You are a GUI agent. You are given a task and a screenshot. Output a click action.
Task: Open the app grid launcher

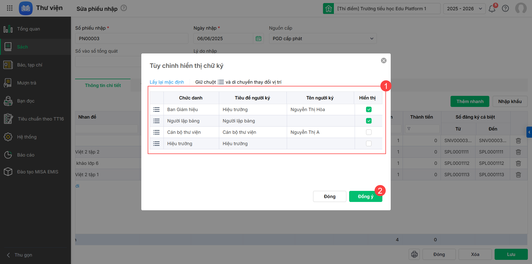click(10, 8)
